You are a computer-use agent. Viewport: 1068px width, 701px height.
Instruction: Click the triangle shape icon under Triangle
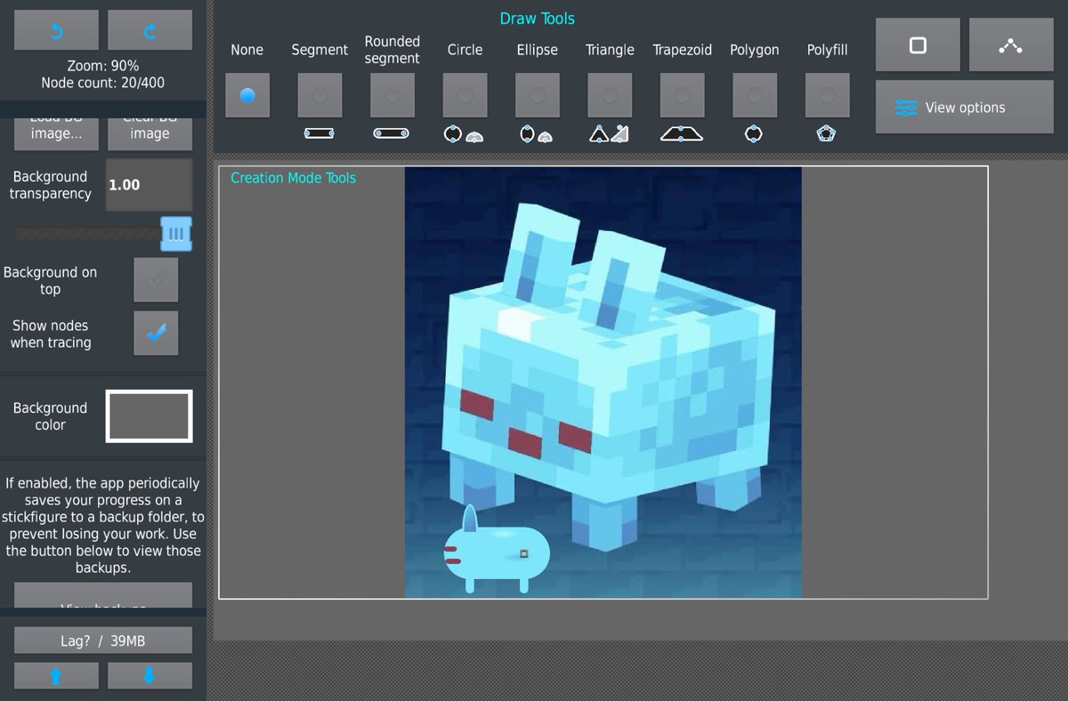[x=609, y=134]
